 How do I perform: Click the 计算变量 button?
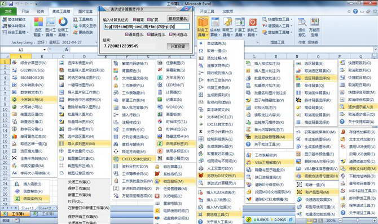[178, 46]
